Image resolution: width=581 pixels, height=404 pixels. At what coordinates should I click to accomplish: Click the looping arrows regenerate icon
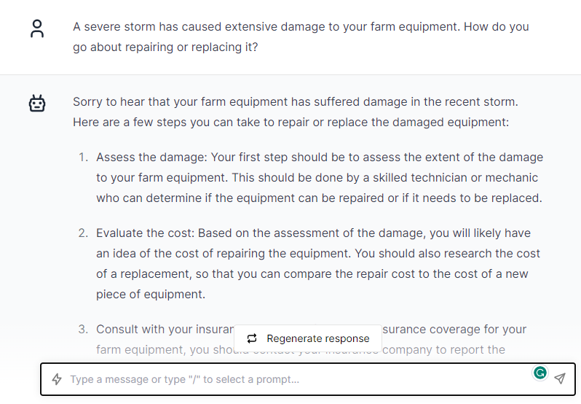click(x=252, y=338)
